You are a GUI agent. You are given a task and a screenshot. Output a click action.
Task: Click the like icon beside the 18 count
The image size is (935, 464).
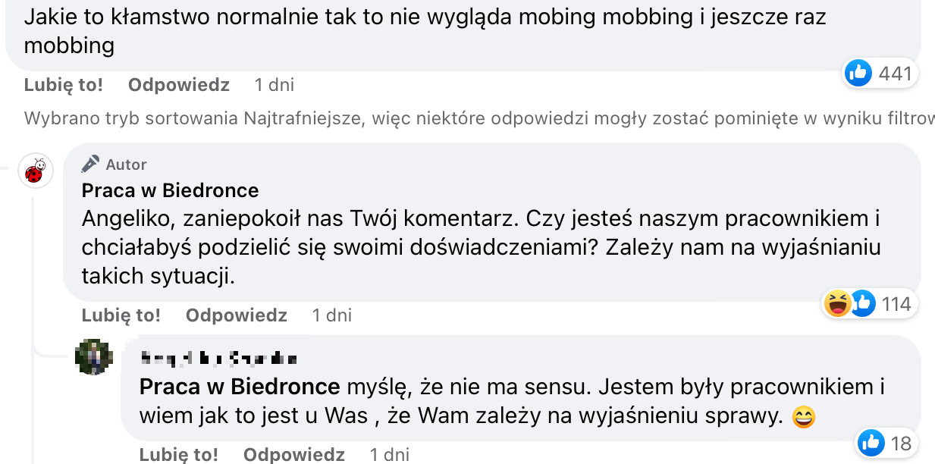871,442
